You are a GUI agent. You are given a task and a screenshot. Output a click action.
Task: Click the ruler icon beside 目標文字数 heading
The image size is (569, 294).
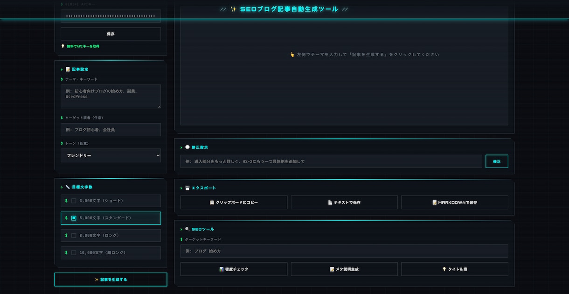point(68,187)
